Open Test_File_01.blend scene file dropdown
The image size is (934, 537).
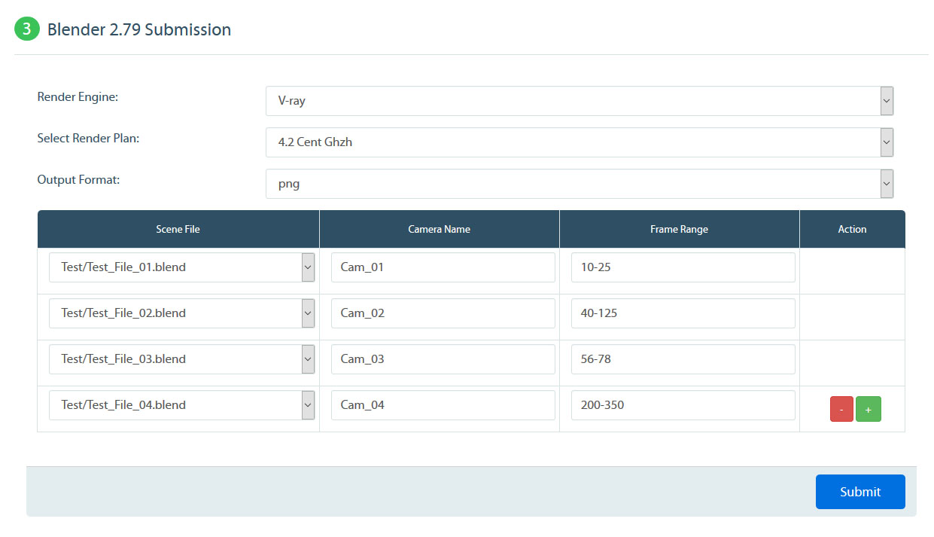click(181, 267)
